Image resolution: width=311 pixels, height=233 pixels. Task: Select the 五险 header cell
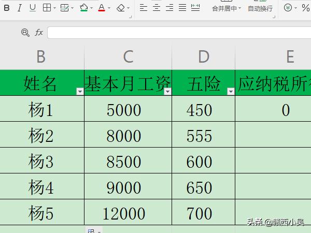pyautogui.click(x=204, y=83)
